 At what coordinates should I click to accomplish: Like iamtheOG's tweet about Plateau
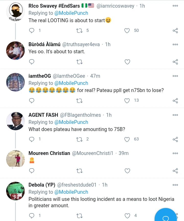[x=127, y=100]
